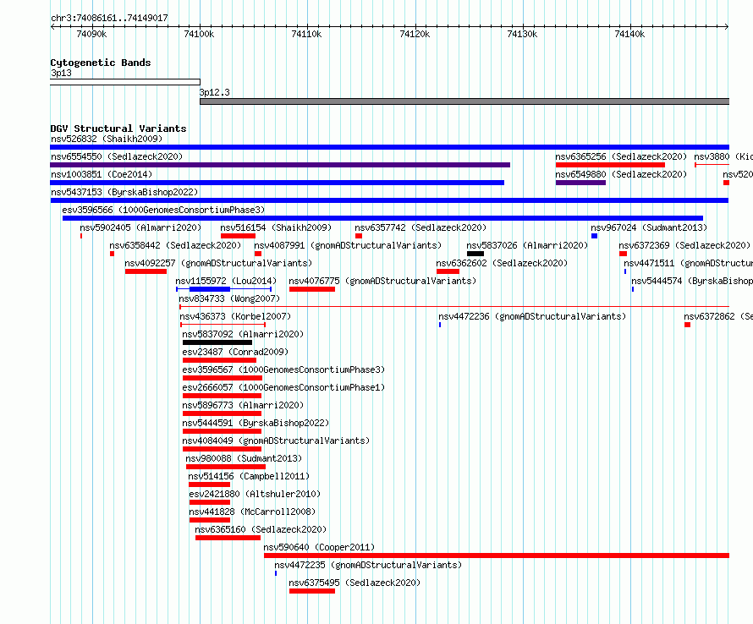Click the red bar under nsv6365256
The image size is (753, 624).
click(x=610, y=165)
